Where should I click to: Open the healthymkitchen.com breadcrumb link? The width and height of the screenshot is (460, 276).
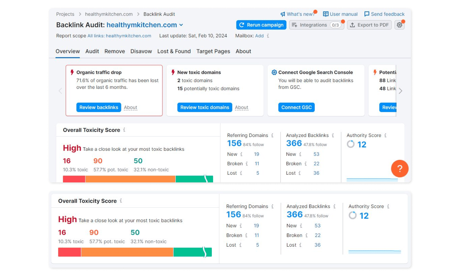(109, 14)
